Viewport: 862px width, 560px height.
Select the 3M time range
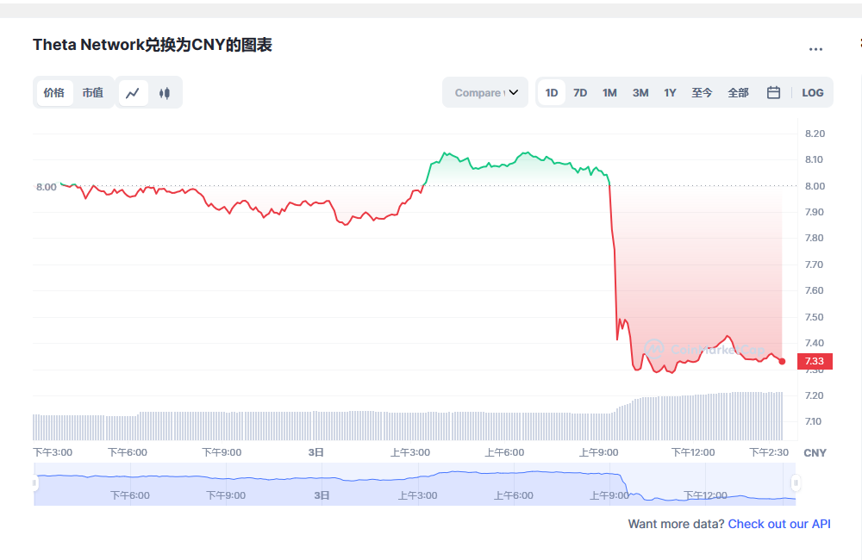coord(640,93)
